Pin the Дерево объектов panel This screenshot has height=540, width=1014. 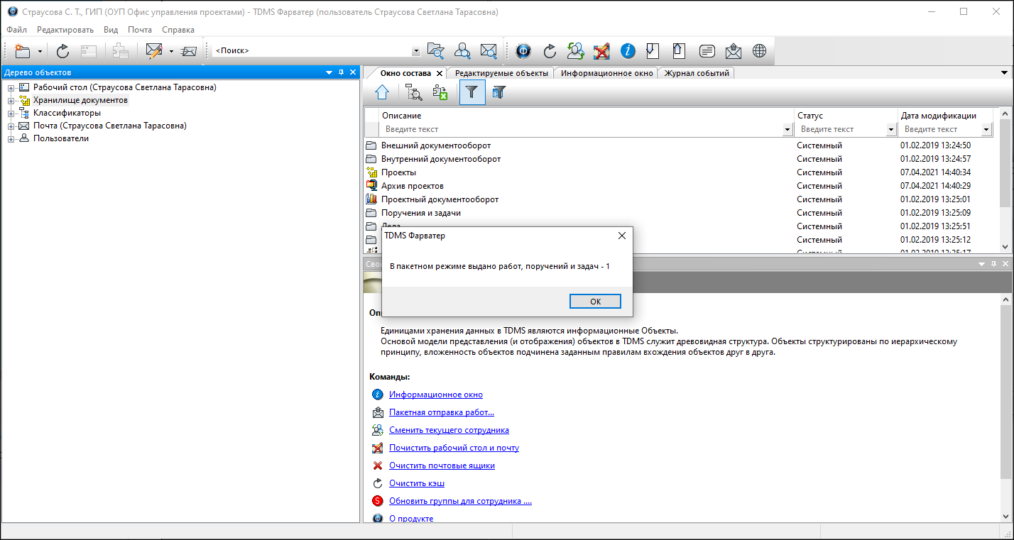point(341,72)
